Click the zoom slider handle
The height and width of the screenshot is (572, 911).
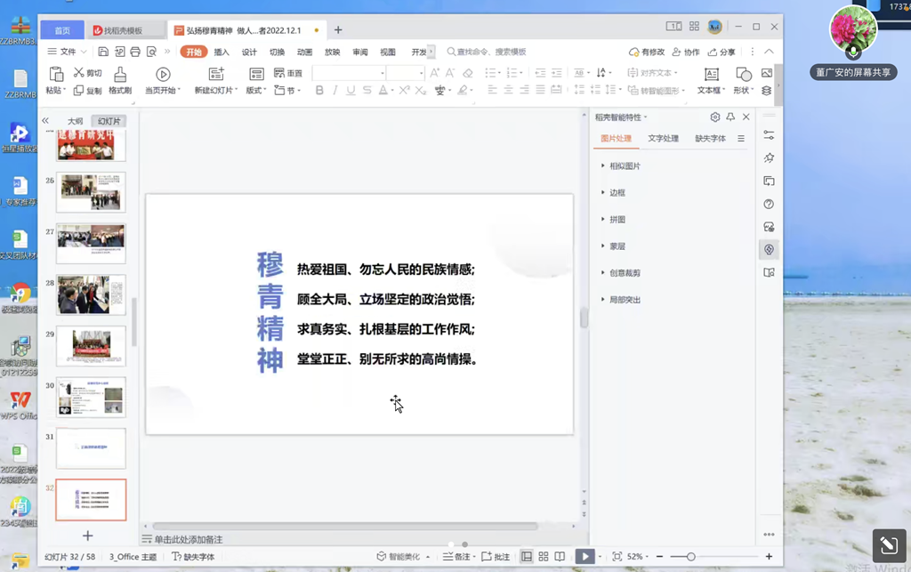click(x=690, y=557)
